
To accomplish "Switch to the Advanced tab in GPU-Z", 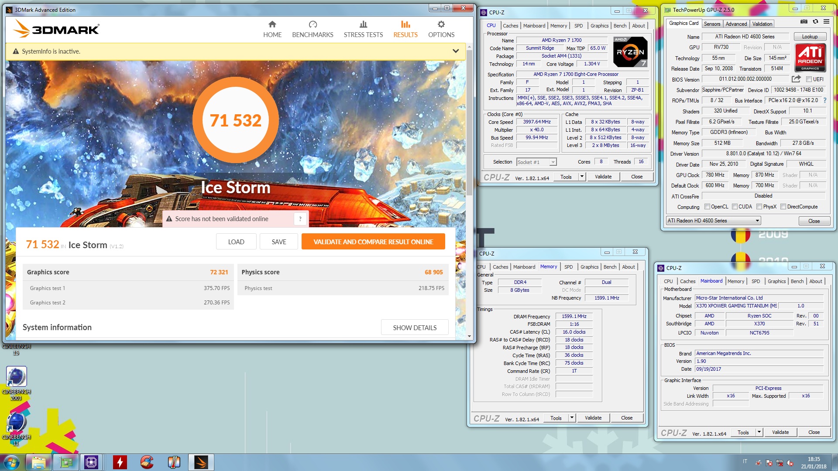I will point(736,24).
